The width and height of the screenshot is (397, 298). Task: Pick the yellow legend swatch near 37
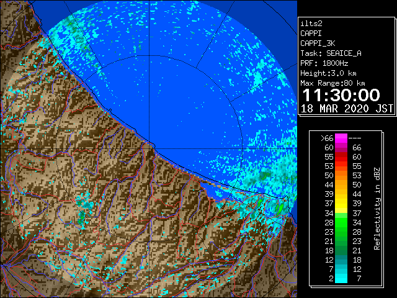[x=341, y=204]
